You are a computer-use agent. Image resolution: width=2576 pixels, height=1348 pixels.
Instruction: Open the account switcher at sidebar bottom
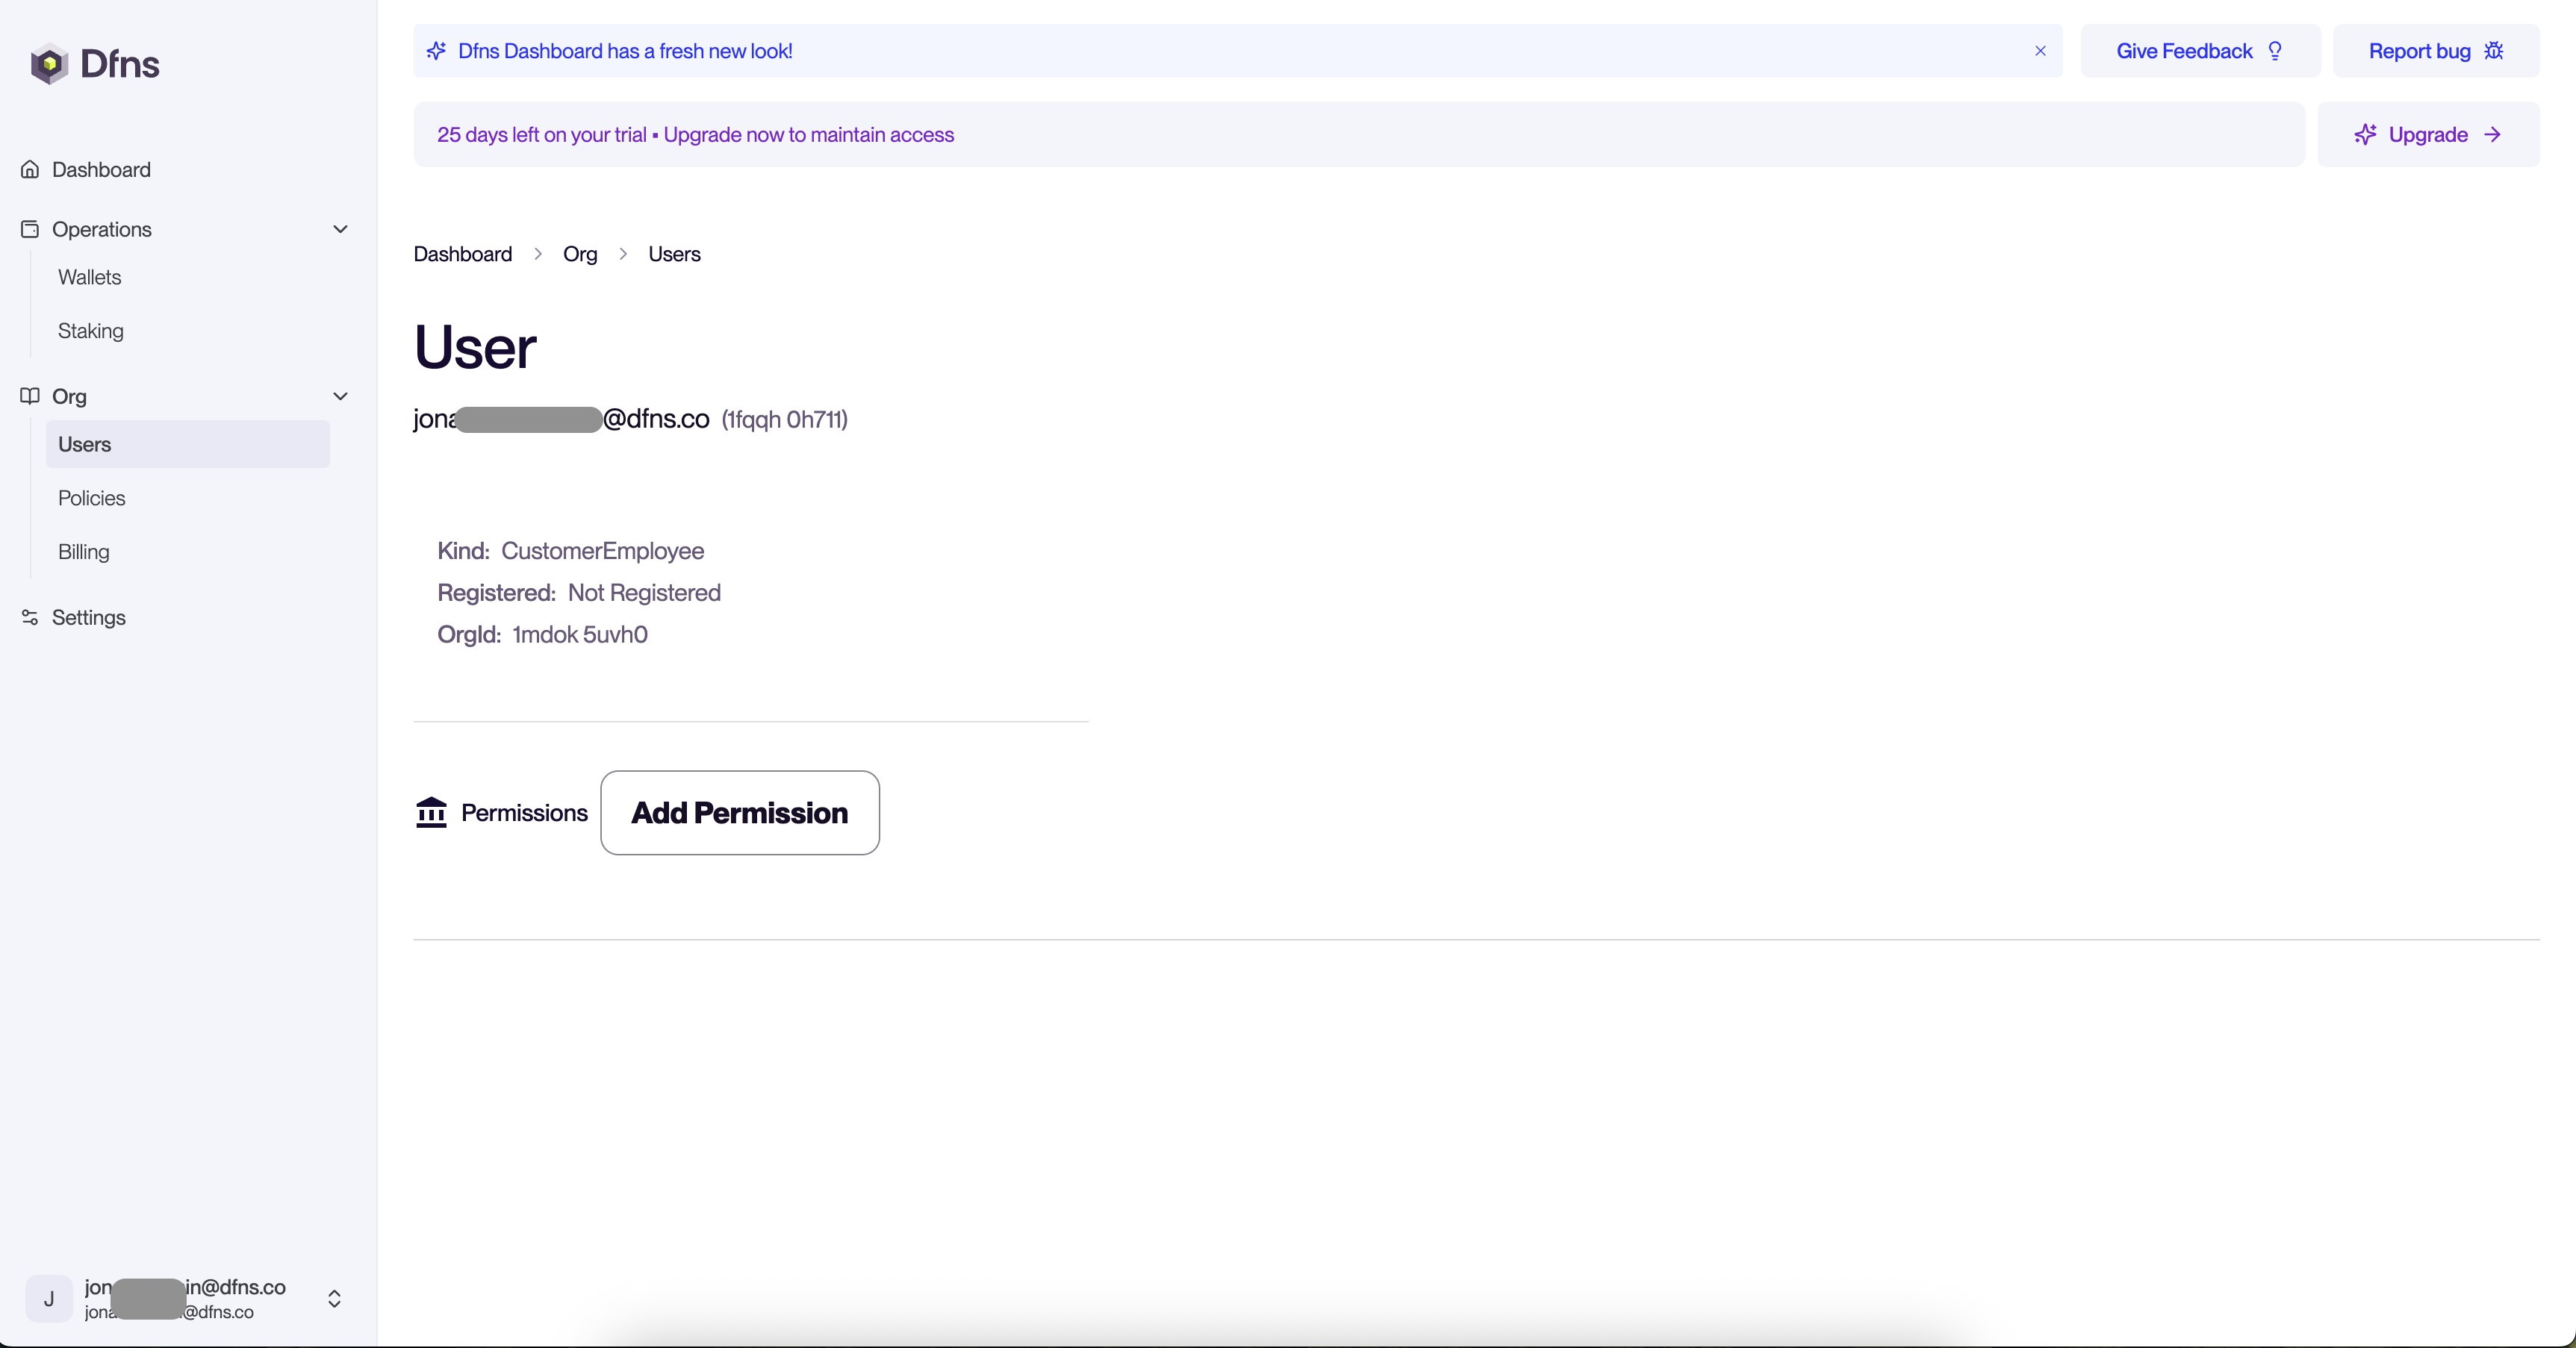tap(334, 1298)
